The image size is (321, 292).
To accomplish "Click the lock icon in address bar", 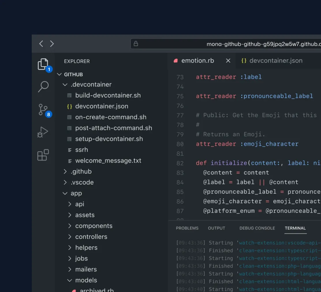I will click(136, 44).
